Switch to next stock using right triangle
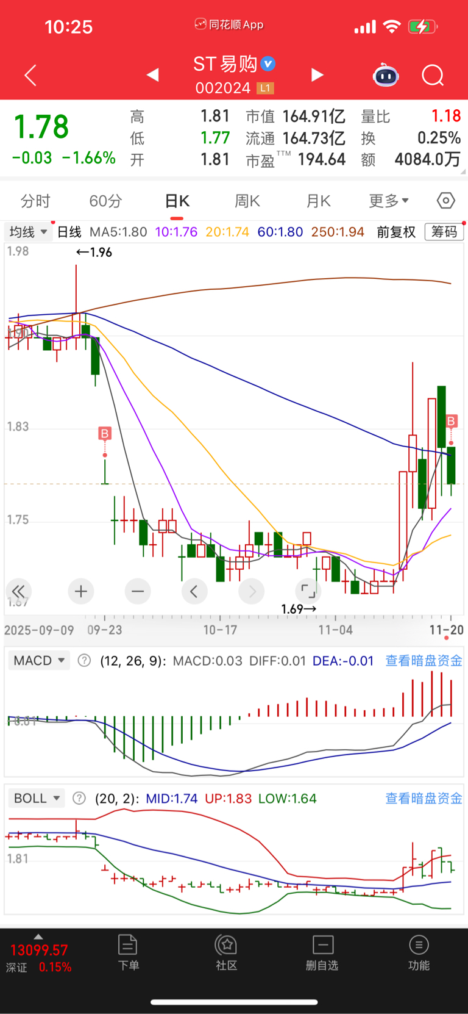Viewport: 468px width, 1014px height. pyautogui.click(x=317, y=74)
